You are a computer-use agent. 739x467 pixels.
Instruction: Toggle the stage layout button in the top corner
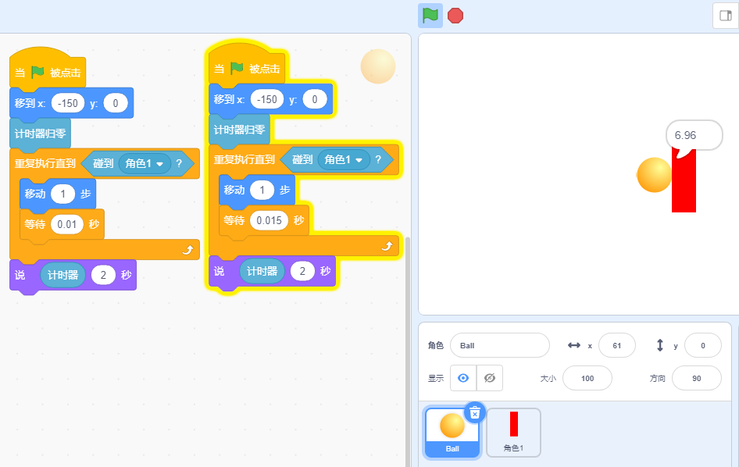coord(726,16)
